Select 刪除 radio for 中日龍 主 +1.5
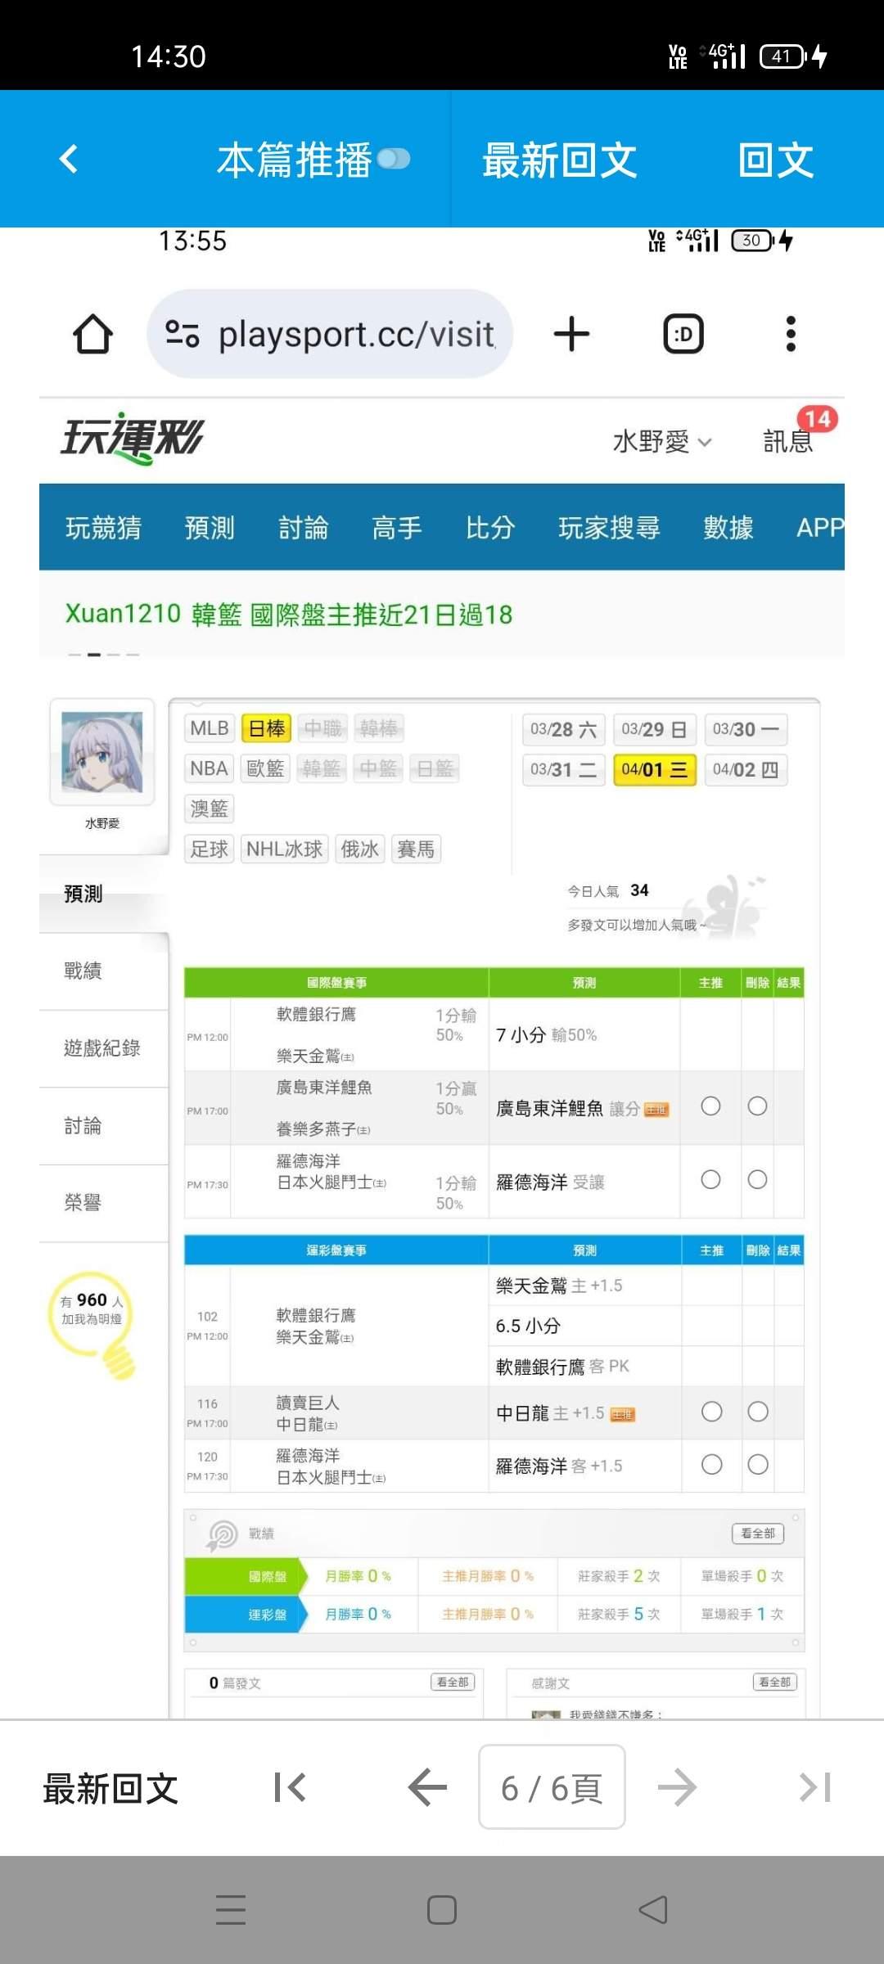 [758, 1412]
